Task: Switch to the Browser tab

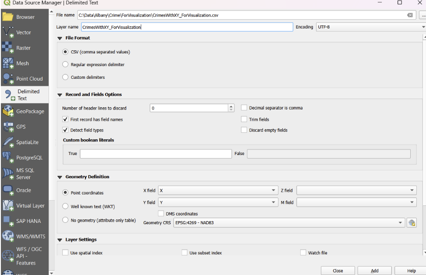Action: point(25,17)
